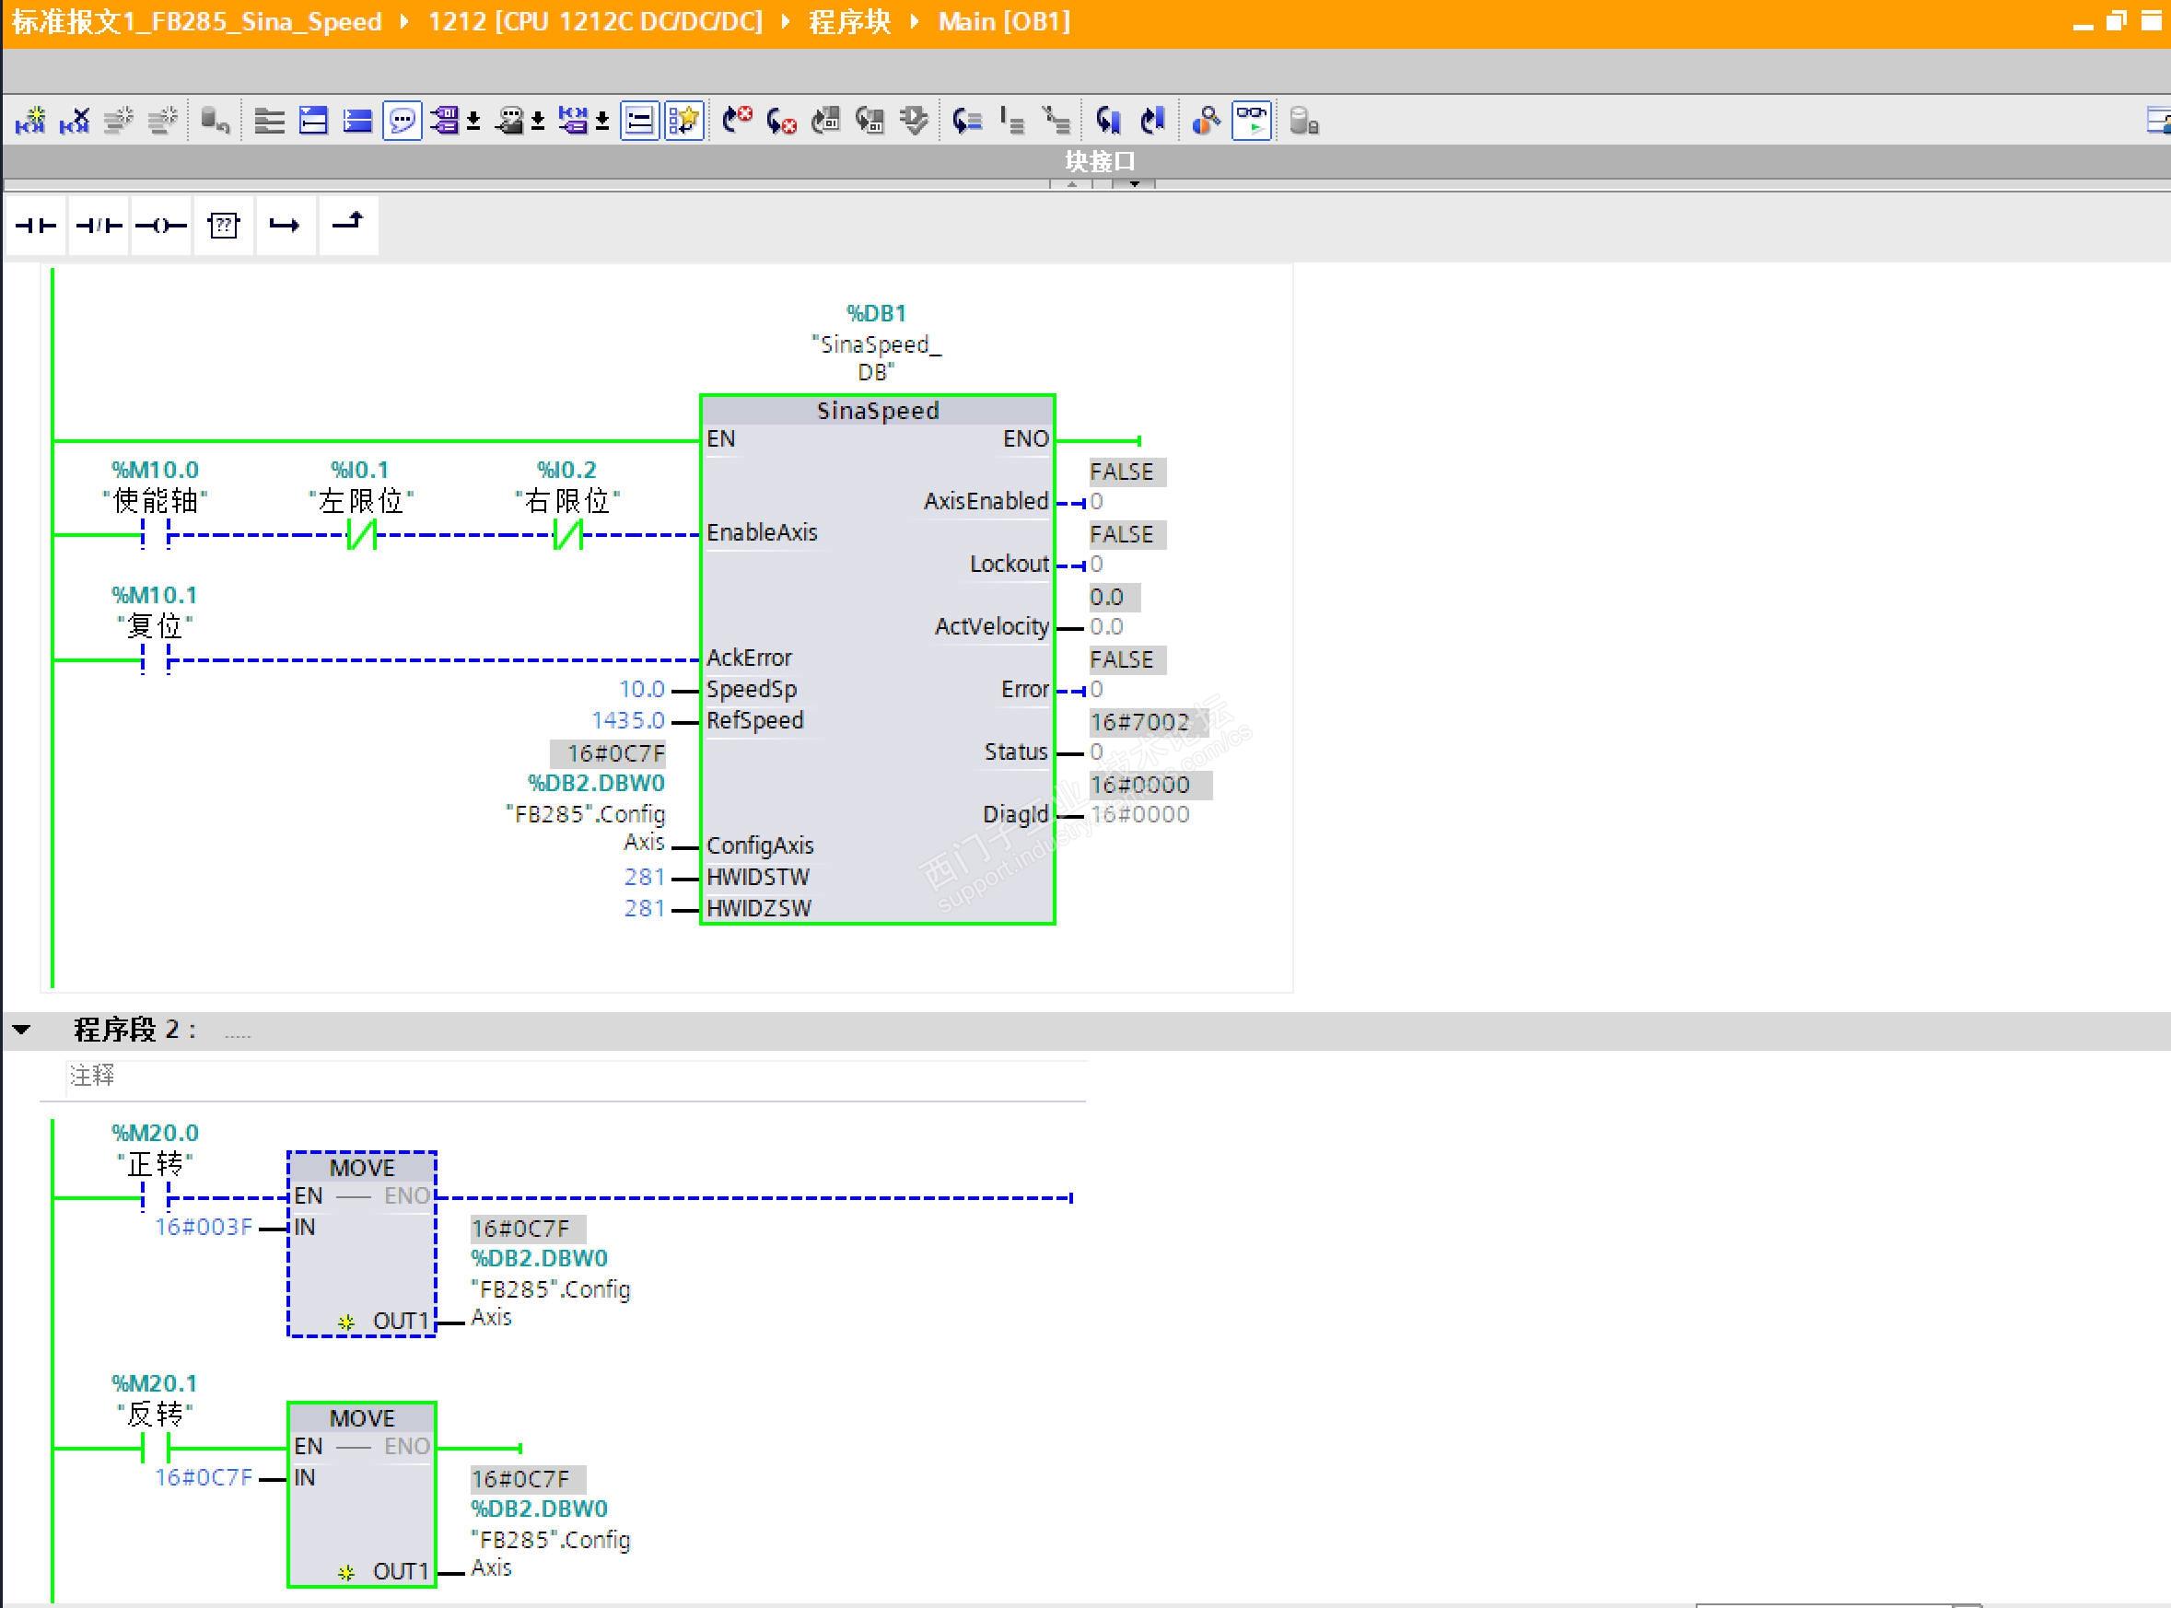Click the 注释 comment field
Viewport: 2171px width, 1608px height.
[92, 1076]
